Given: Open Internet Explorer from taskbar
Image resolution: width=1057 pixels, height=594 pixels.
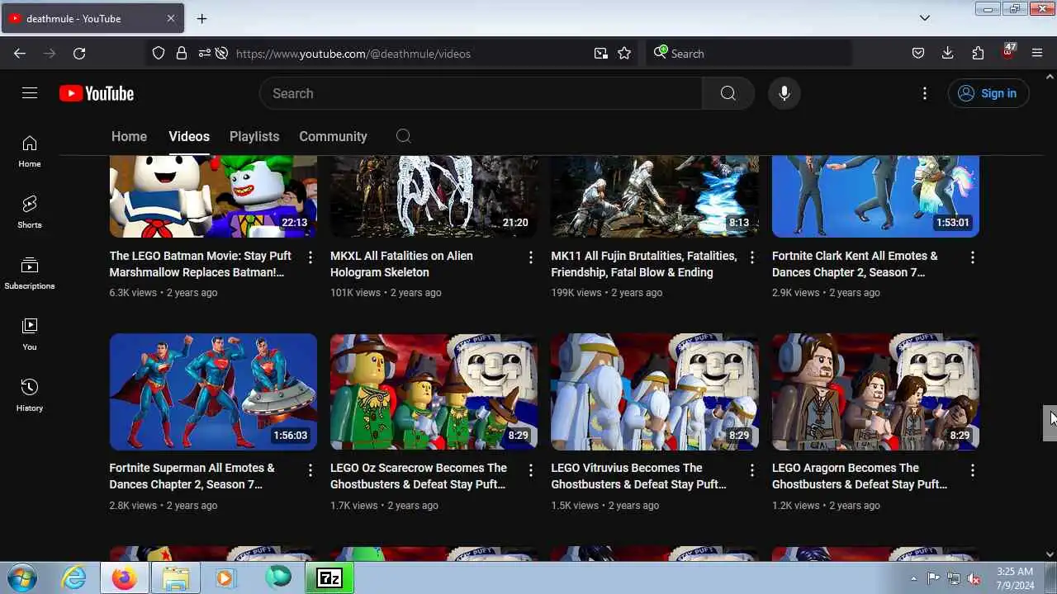Looking at the screenshot, I should pyautogui.click(x=74, y=577).
